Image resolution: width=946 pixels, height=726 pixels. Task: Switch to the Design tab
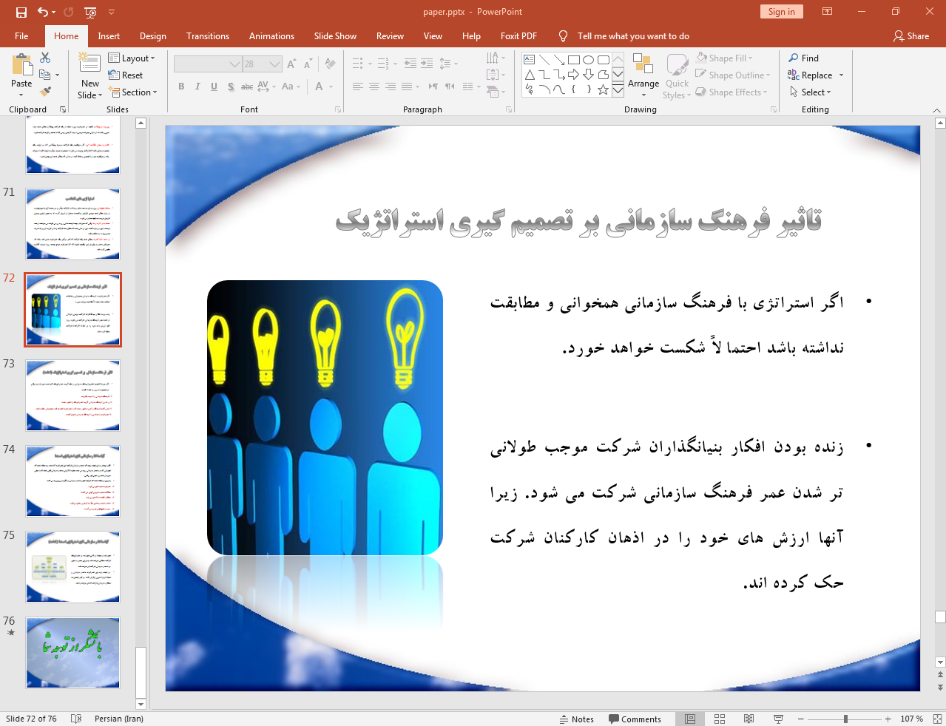152,35
